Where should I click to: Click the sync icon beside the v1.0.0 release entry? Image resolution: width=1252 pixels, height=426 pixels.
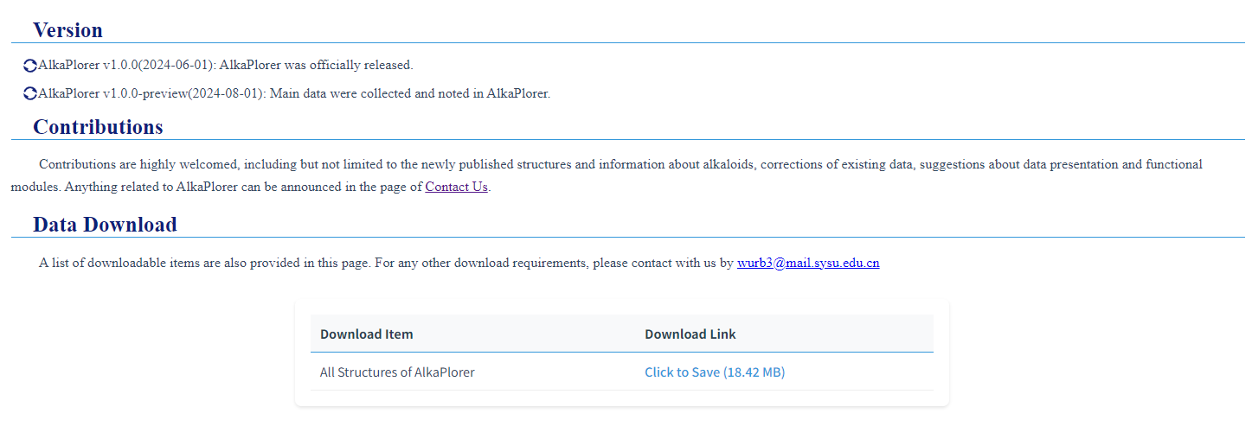(x=30, y=66)
